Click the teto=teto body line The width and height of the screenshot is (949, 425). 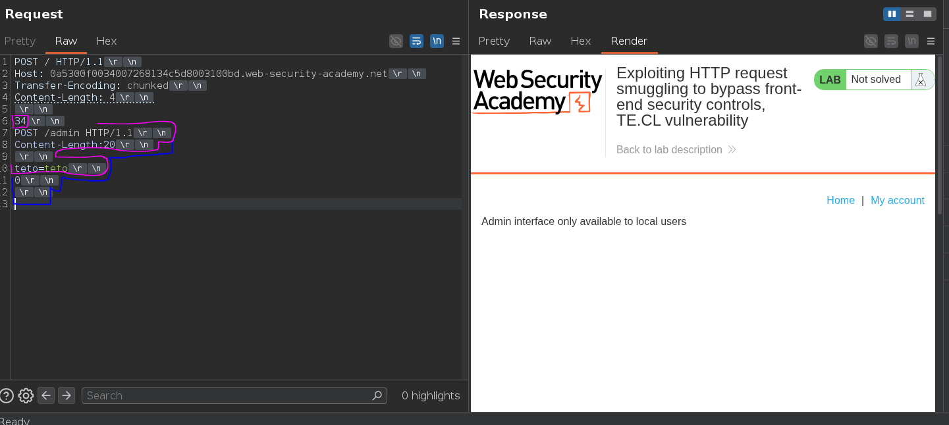[60, 168]
